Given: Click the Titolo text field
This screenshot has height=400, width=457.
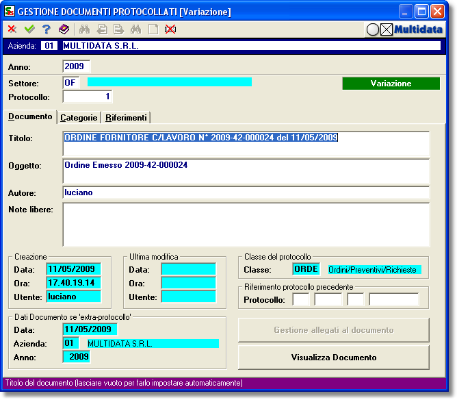Looking at the screenshot, I should point(246,144).
